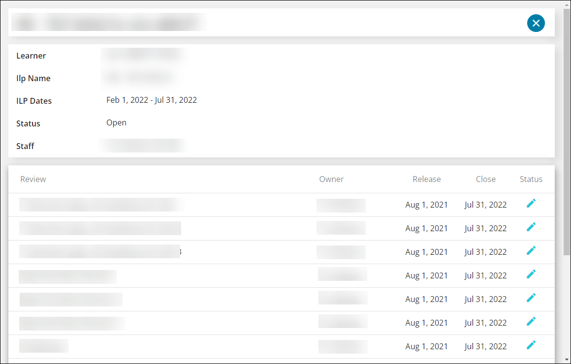Click the Close column header

(486, 179)
